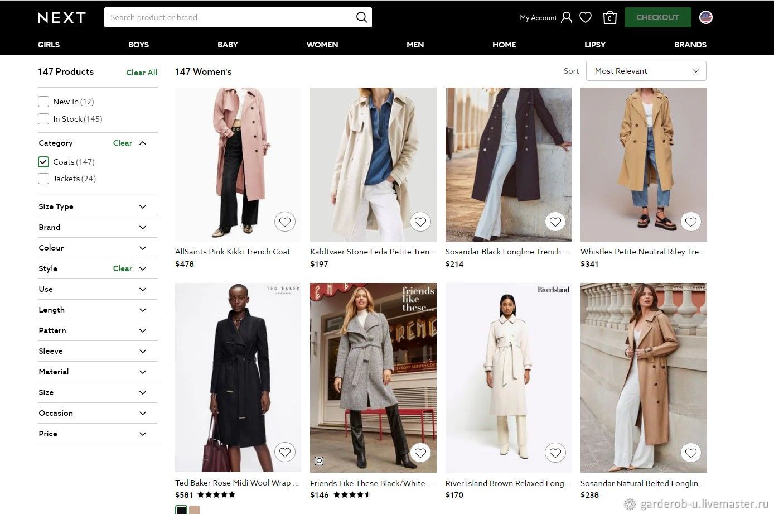Viewport: 774px width, 514px height.
Task: Clear the Style filter
Action: (123, 268)
